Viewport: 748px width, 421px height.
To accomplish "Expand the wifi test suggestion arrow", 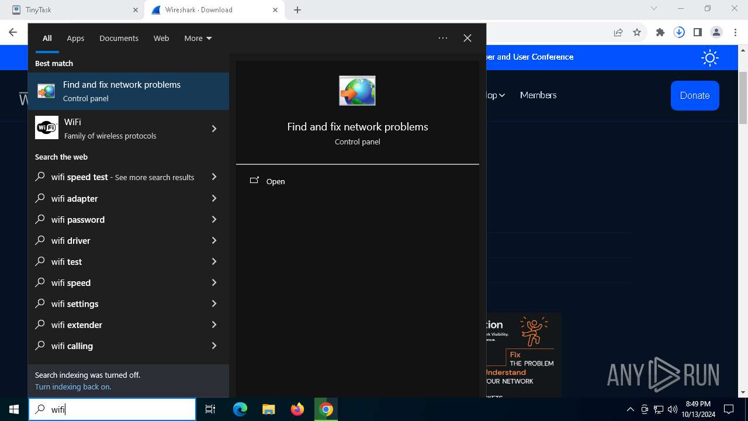I will 214,261.
